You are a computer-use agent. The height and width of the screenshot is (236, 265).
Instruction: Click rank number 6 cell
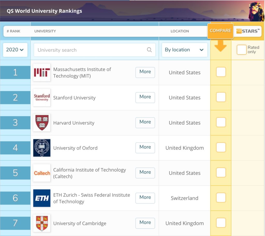pos(15,198)
